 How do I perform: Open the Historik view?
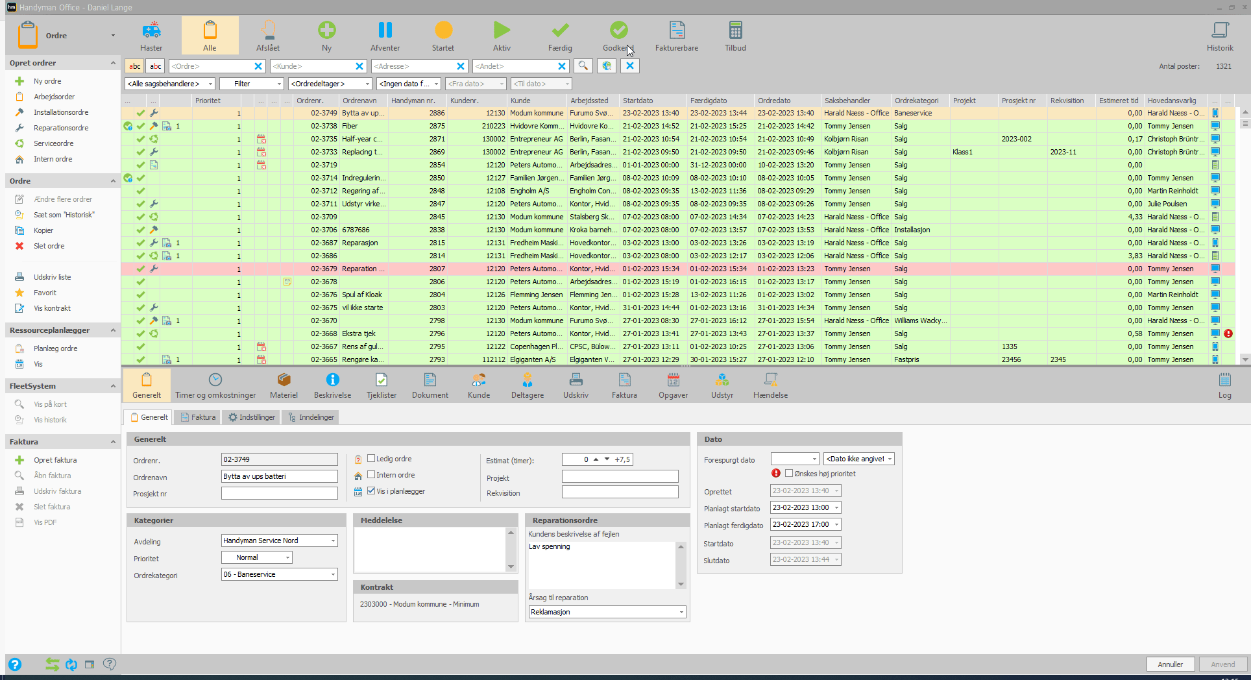click(x=1220, y=36)
